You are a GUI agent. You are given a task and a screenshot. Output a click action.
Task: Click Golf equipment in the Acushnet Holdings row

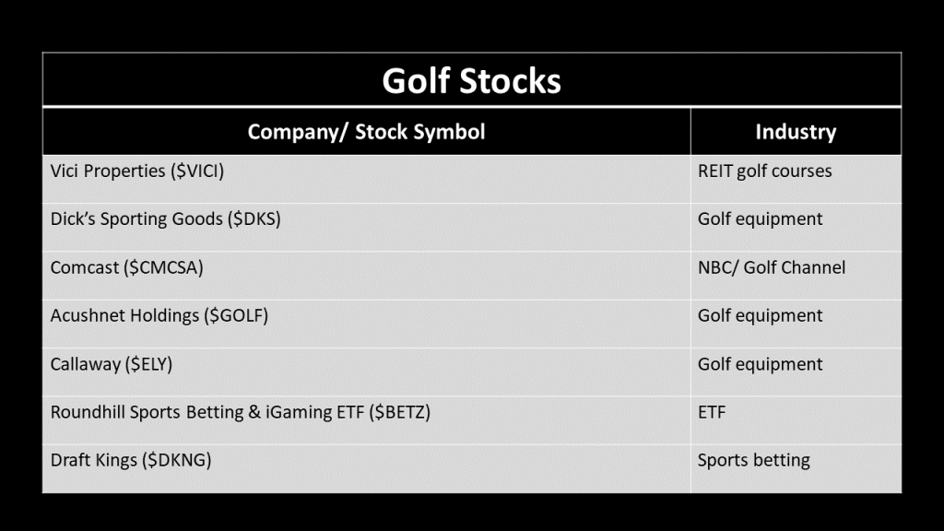pos(760,316)
